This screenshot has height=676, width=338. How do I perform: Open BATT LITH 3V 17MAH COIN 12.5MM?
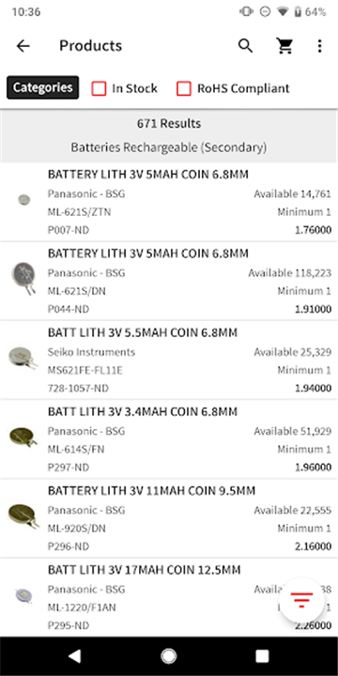169,597
